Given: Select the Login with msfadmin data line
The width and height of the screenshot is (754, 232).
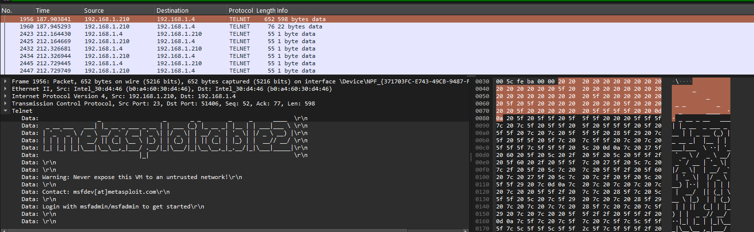Looking at the screenshot, I should [123, 206].
